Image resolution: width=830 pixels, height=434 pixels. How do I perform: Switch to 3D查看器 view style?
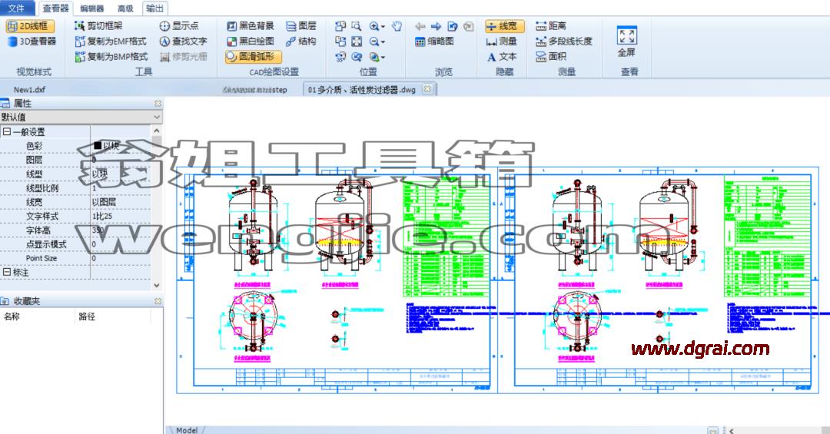point(32,41)
